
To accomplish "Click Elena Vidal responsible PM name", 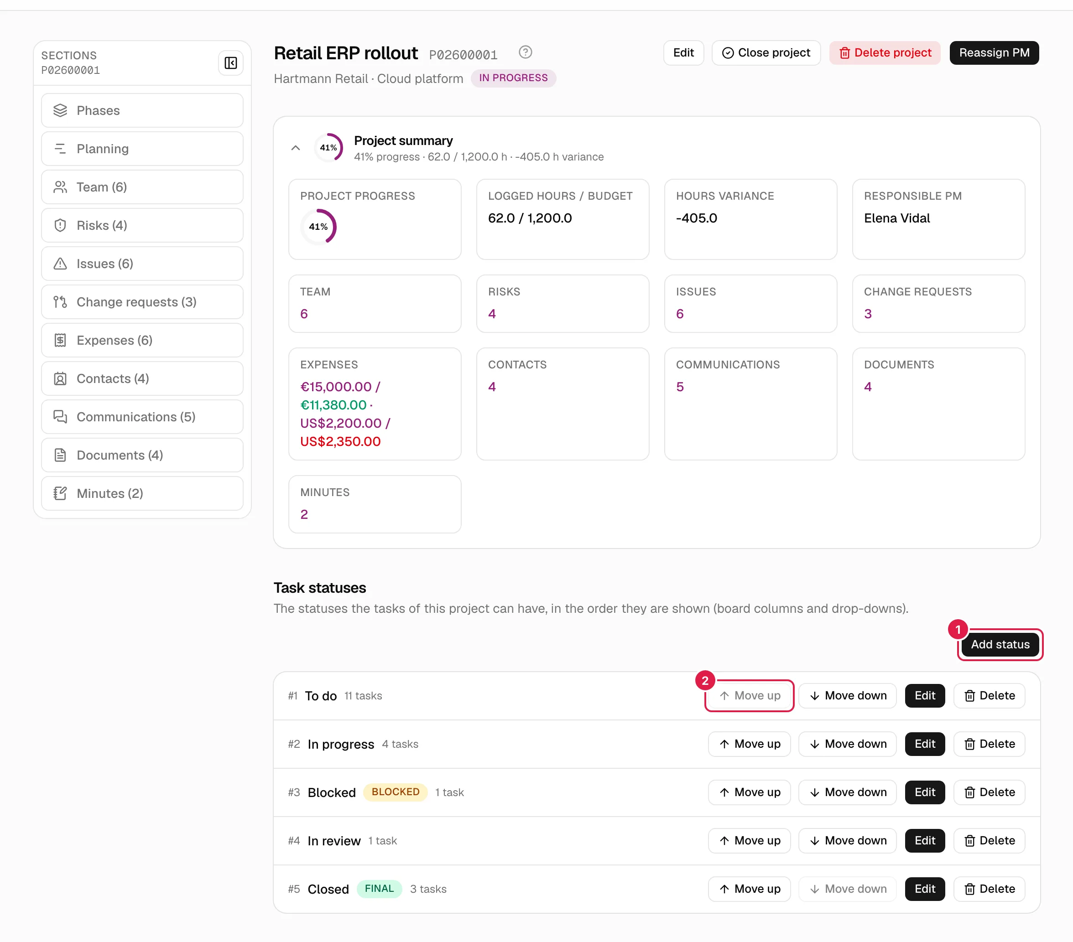I will click(x=896, y=218).
